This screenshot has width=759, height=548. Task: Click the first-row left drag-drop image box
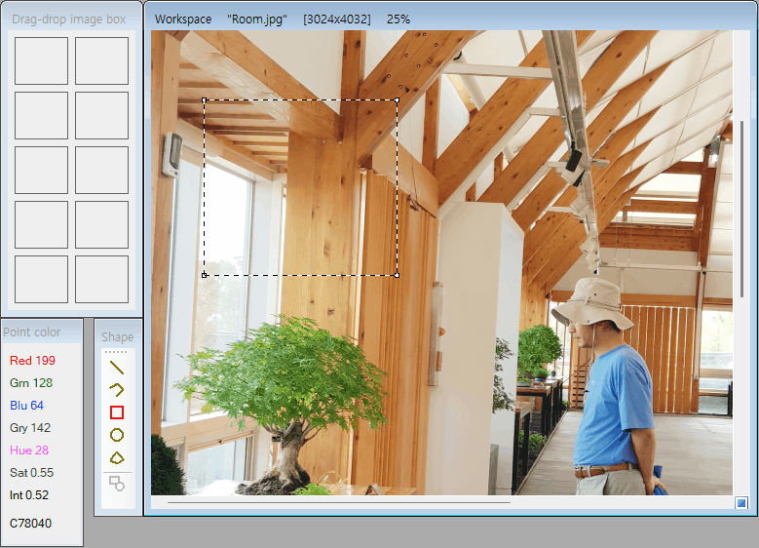pos(41,61)
